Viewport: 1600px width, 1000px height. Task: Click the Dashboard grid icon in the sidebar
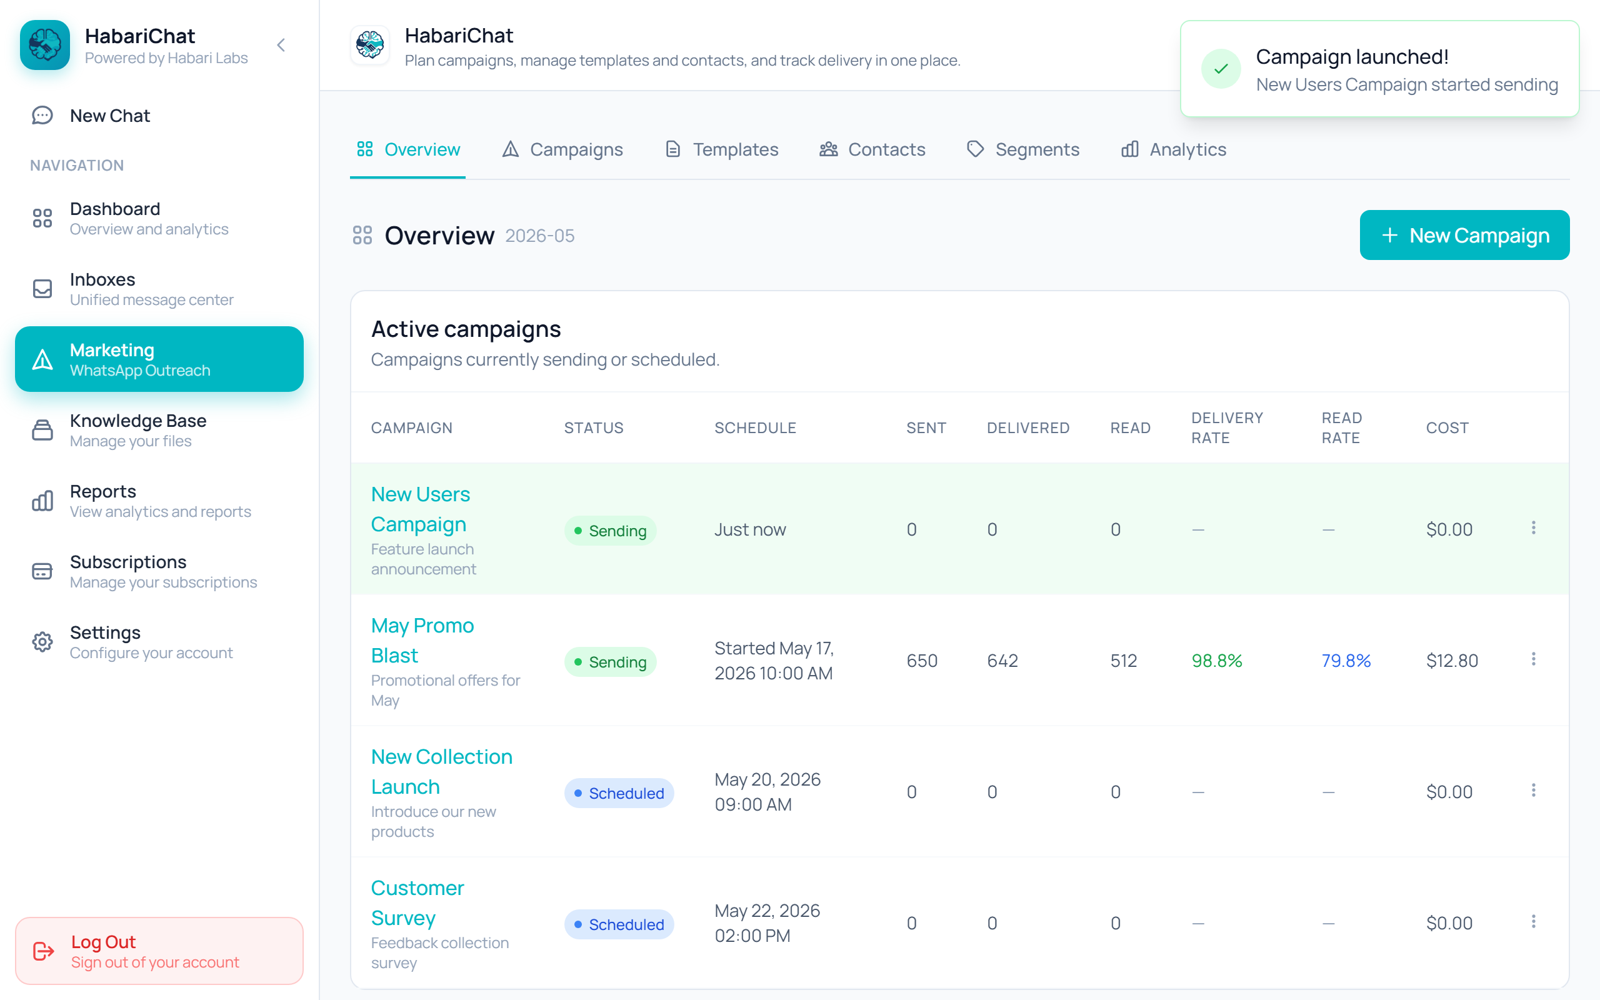coord(42,218)
